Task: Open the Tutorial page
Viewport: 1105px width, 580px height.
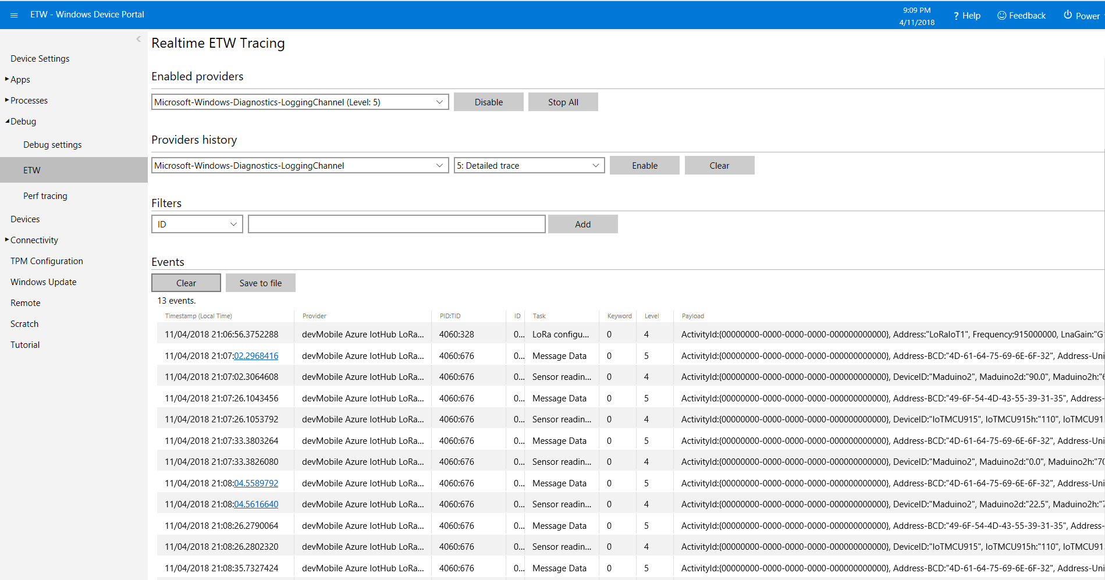Action: click(x=25, y=345)
